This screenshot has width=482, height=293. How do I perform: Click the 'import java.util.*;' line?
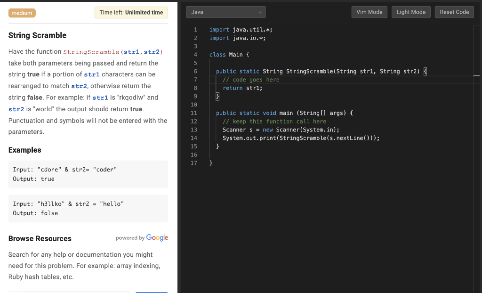pos(241,30)
